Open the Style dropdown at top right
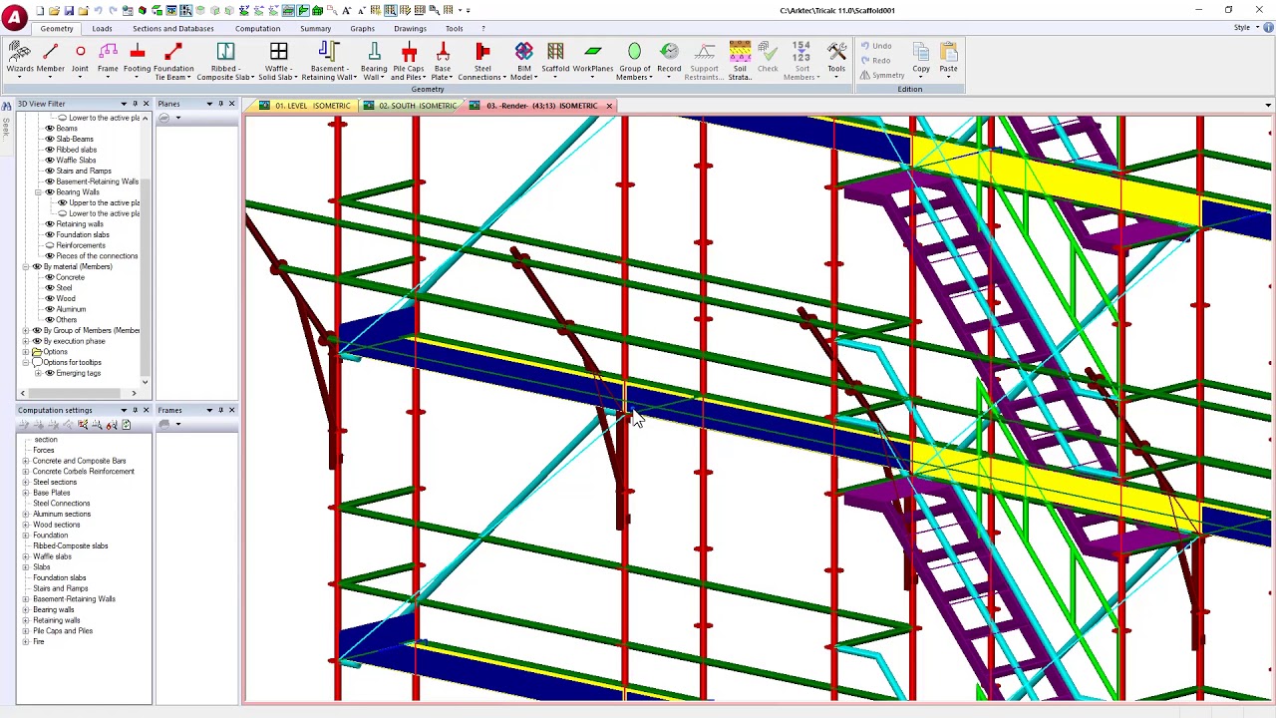Image resolution: width=1276 pixels, height=718 pixels. pos(1246,28)
